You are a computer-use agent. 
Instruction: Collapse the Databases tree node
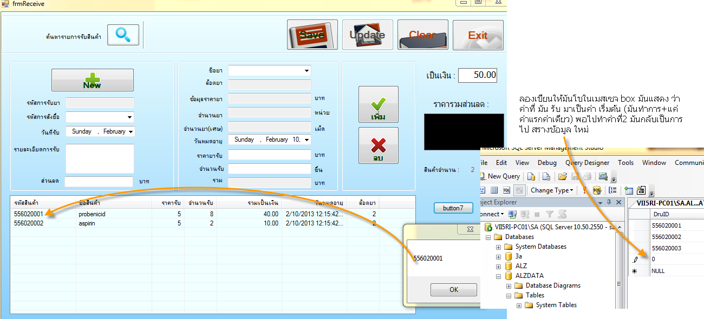tap(489, 237)
